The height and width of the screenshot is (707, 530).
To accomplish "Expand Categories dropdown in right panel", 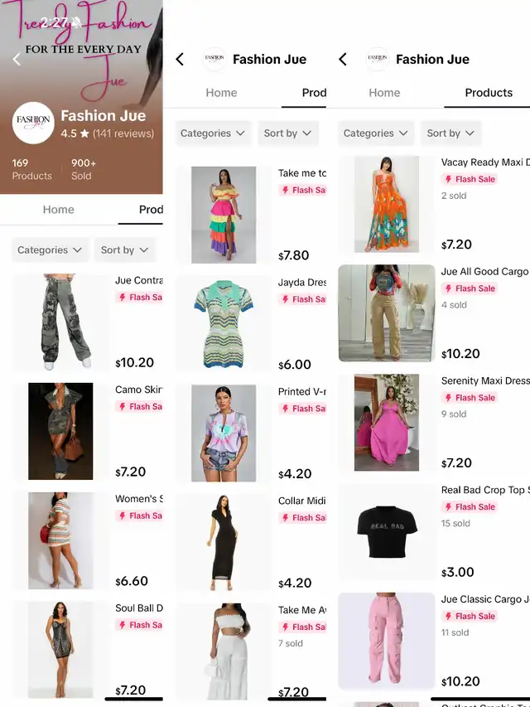I will [x=375, y=133].
